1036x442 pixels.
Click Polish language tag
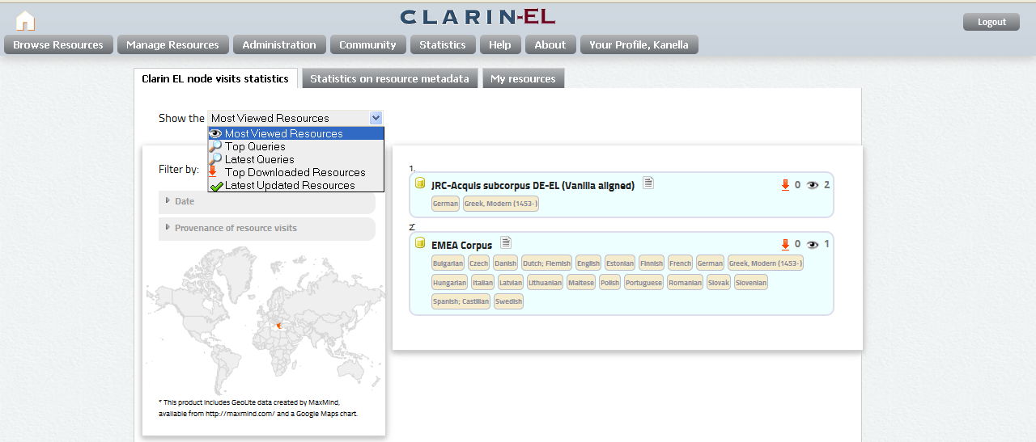[609, 283]
